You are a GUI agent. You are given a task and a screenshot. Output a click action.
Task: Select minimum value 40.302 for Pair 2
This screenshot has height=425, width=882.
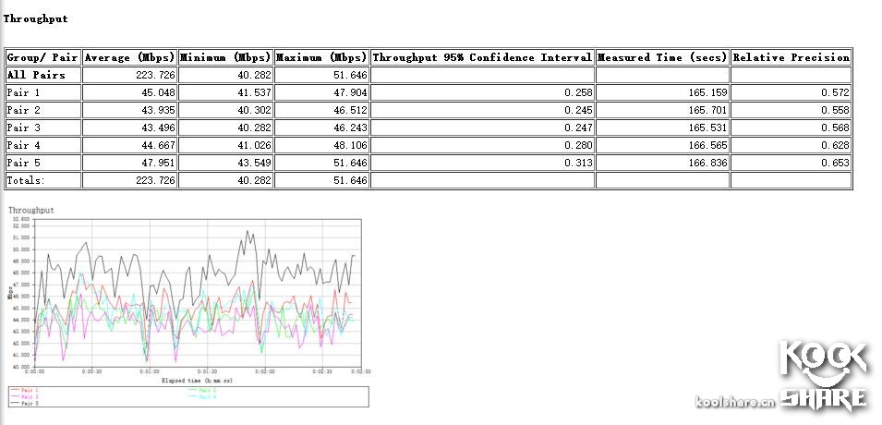[254, 110]
